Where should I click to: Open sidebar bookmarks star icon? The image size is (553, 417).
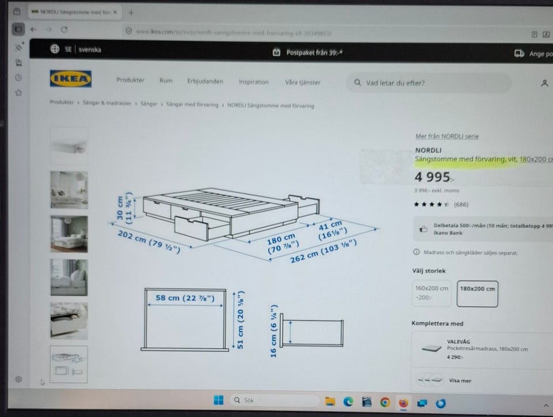point(18,93)
